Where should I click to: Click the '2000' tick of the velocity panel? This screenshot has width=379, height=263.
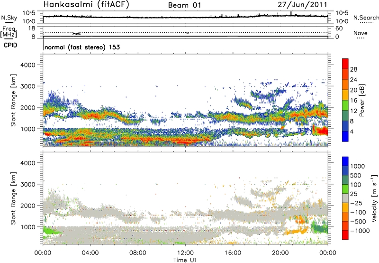(27, 206)
